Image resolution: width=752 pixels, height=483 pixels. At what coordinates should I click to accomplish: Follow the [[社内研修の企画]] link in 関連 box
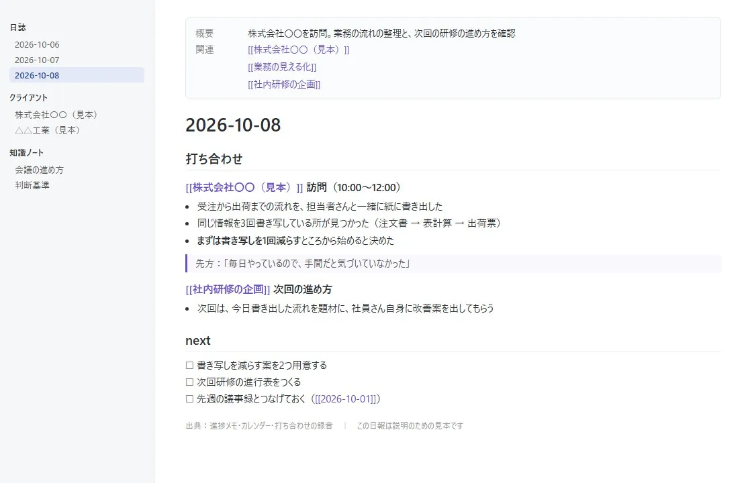click(x=284, y=85)
